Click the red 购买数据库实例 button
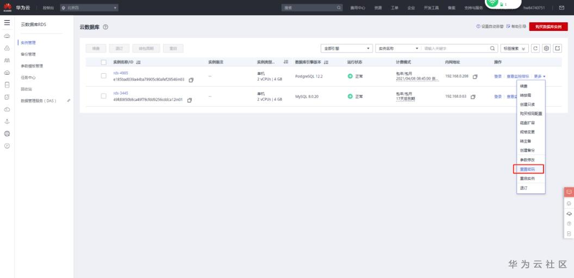 pos(548,27)
